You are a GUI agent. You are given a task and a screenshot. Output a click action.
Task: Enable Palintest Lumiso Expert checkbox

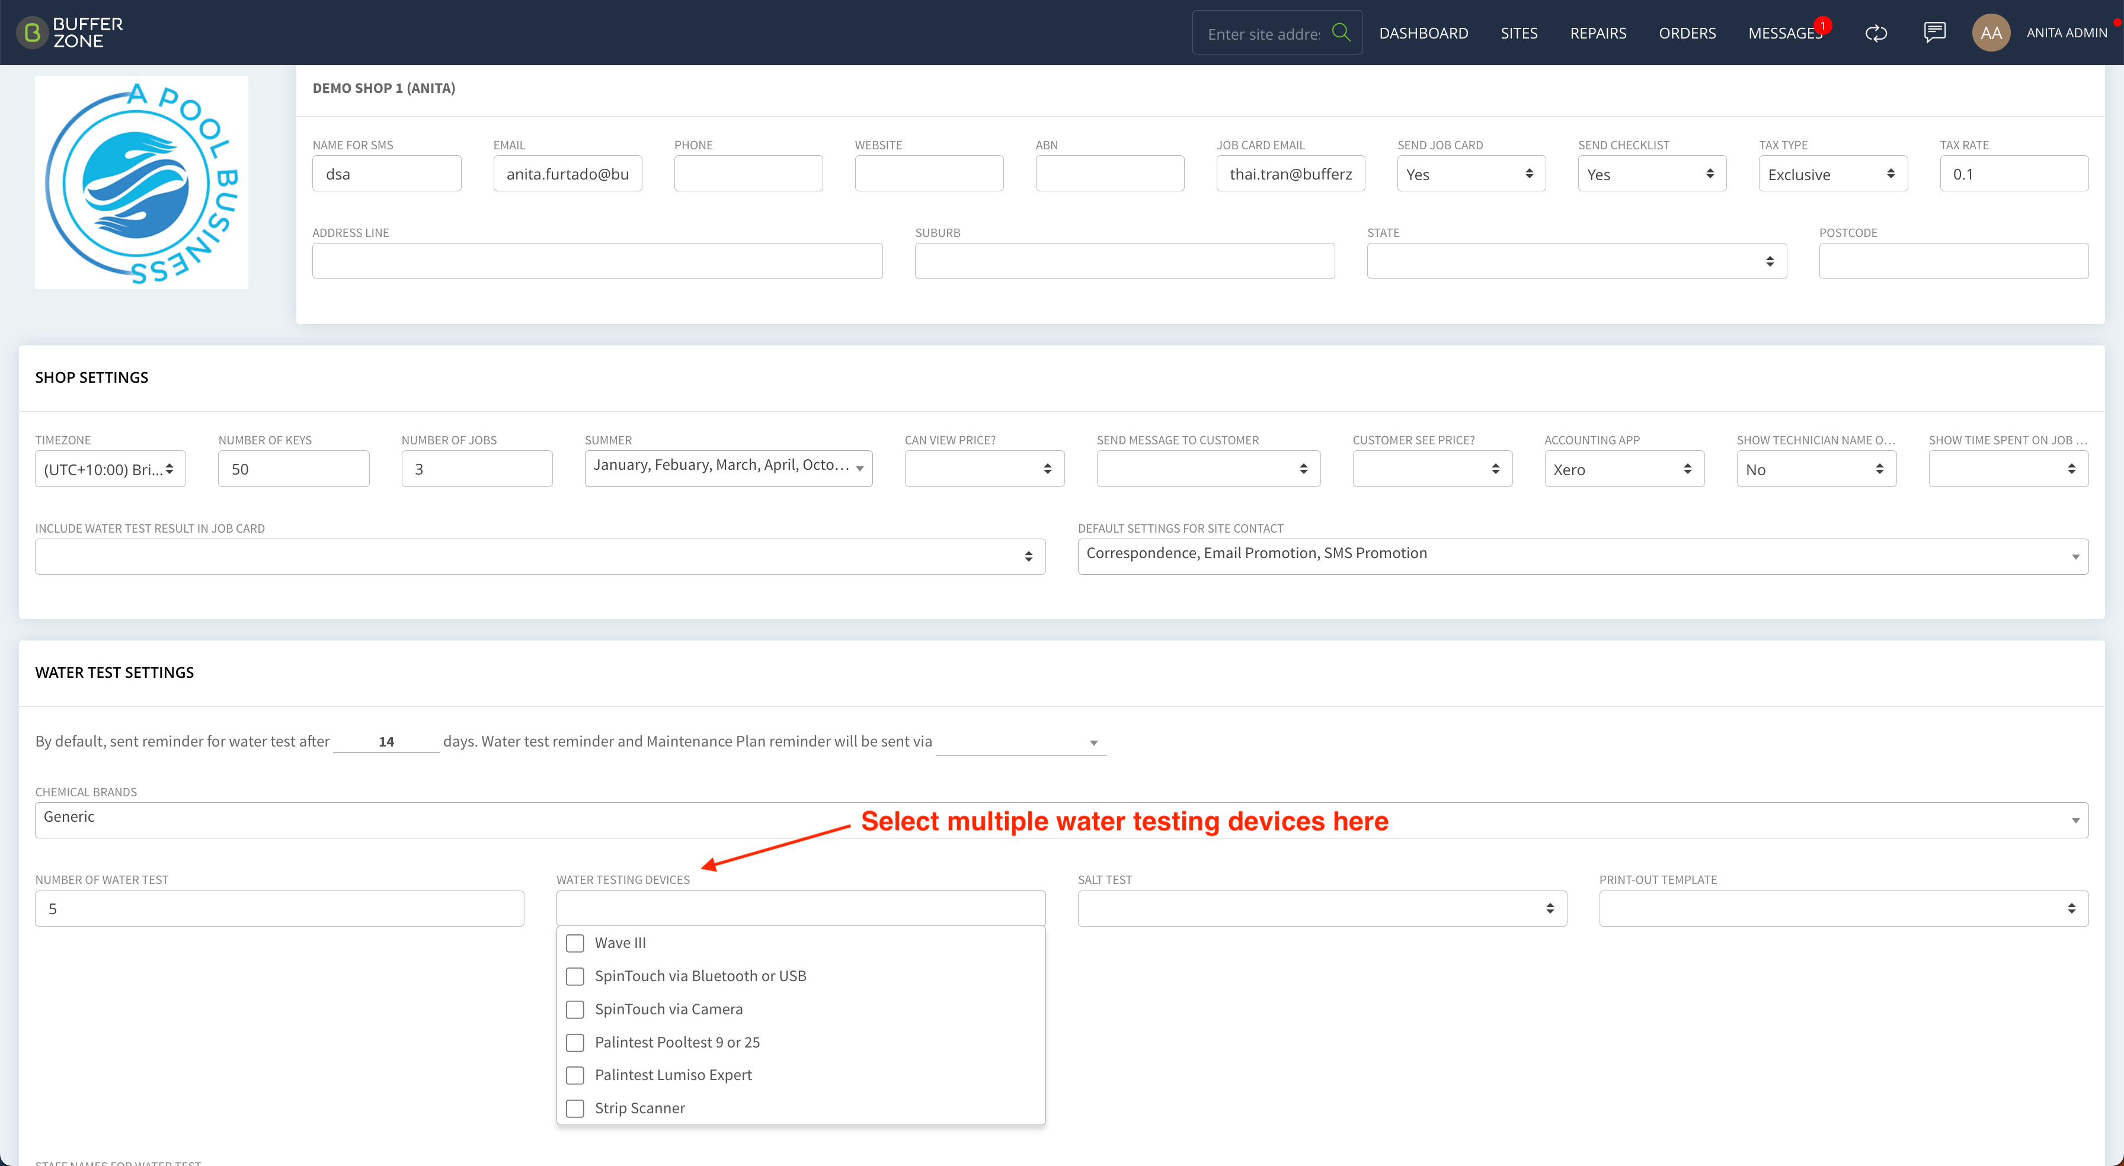click(575, 1075)
